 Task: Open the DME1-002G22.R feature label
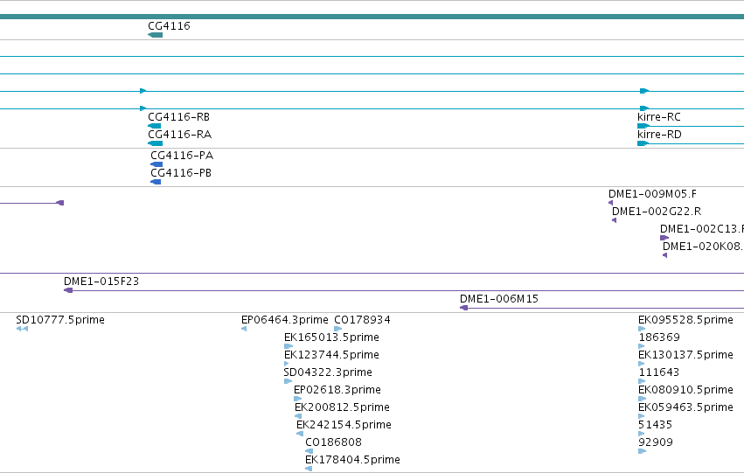pos(657,212)
